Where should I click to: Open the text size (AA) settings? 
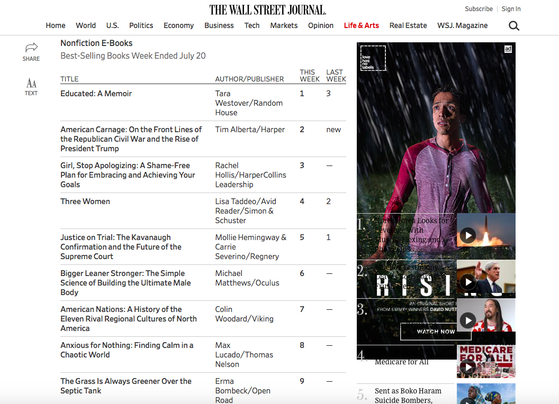click(31, 84)
